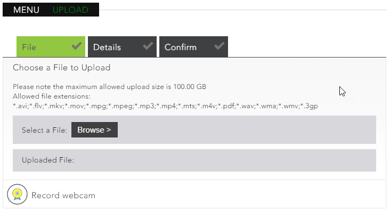The image size is (390, 211).
Task: Click the Record webcam link
Action: 63,196
